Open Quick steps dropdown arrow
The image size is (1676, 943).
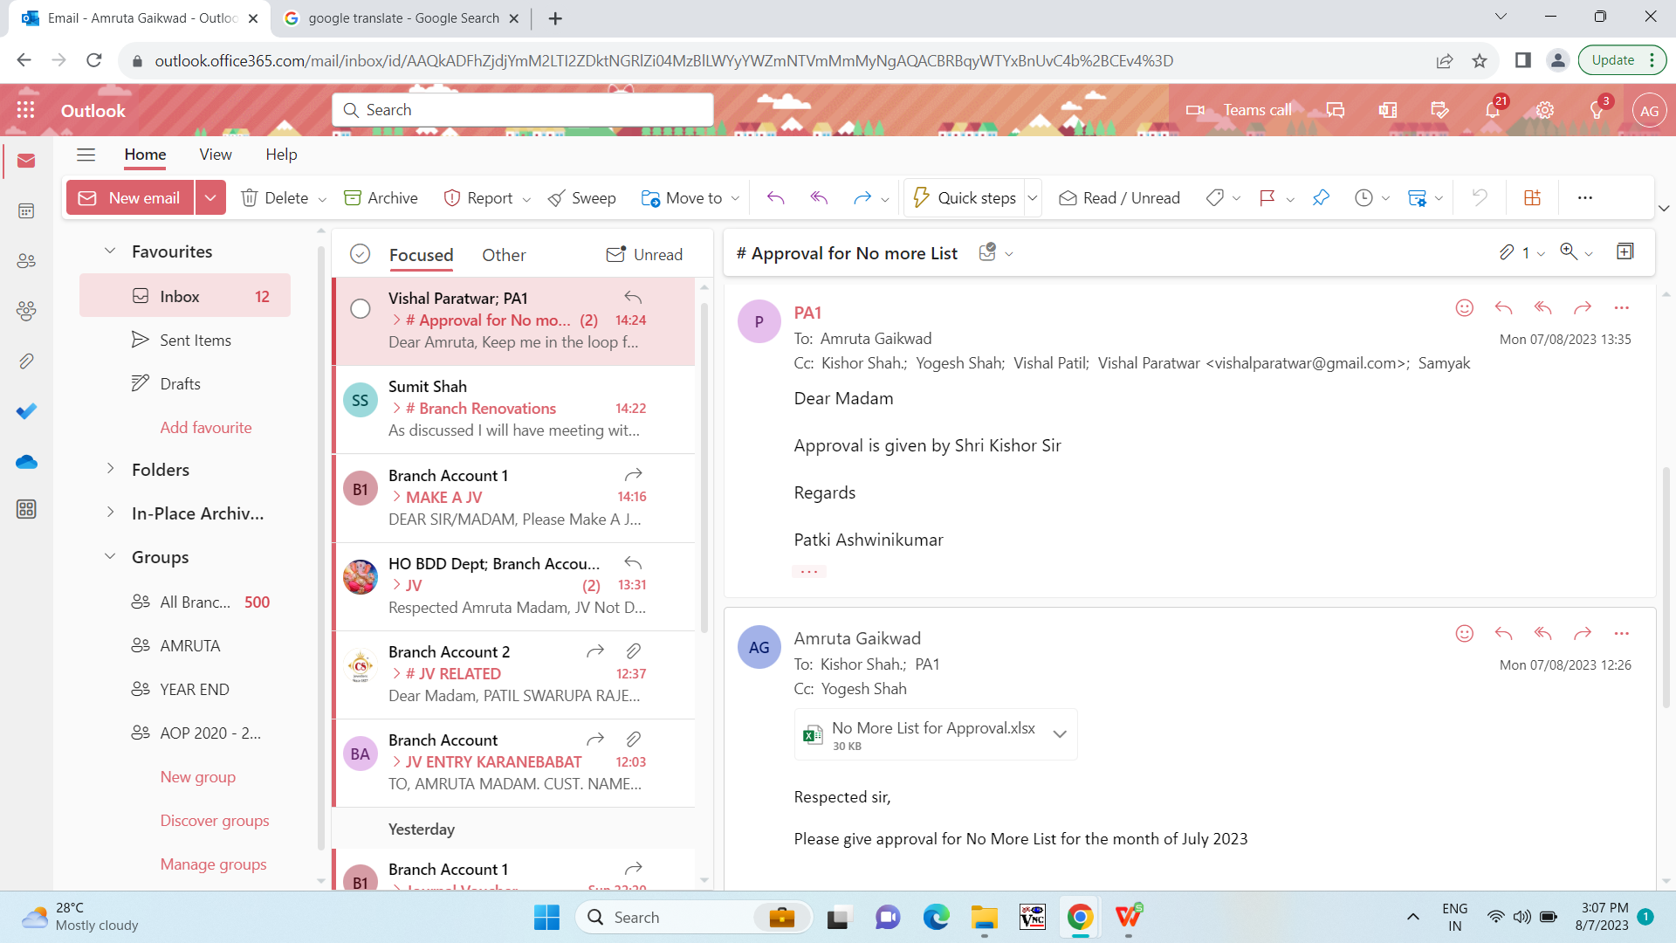(1033, 198)
